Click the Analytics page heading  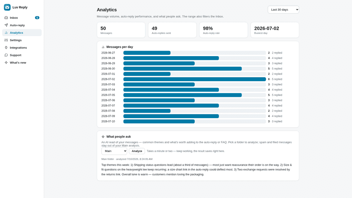click(x=107, y=10)
